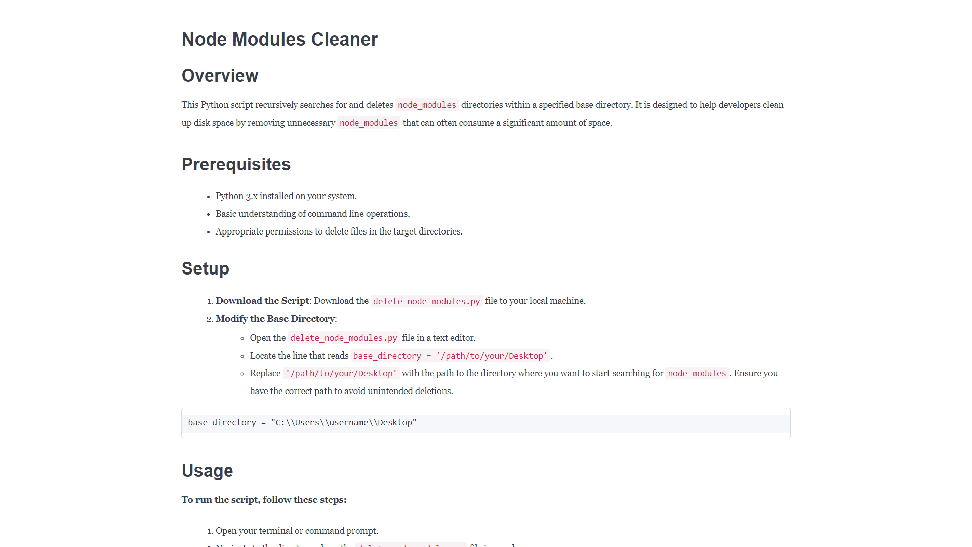
Task: Click the Overview section heading
Action: click(220, 75)
